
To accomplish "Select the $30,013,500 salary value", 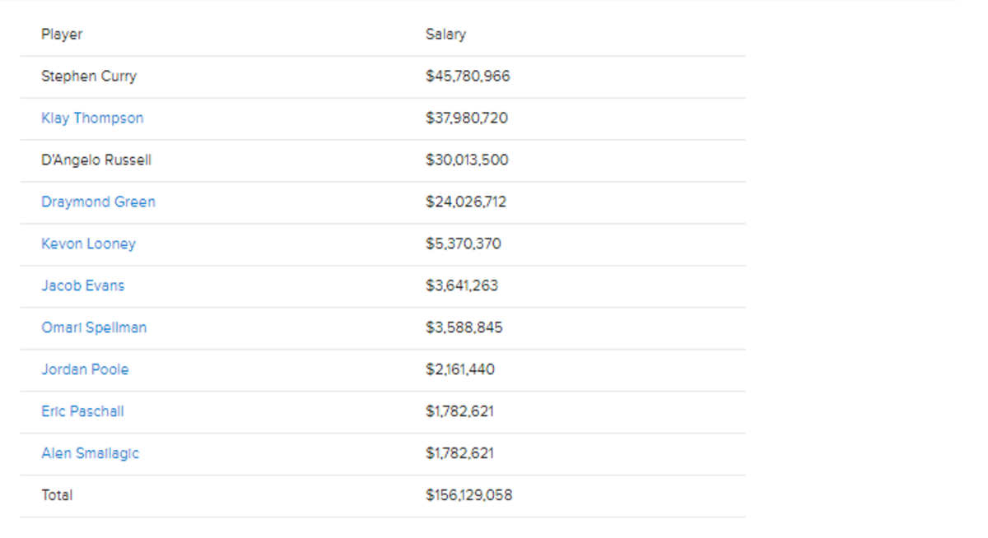I will pyautogui.click(x=467, y=160).
